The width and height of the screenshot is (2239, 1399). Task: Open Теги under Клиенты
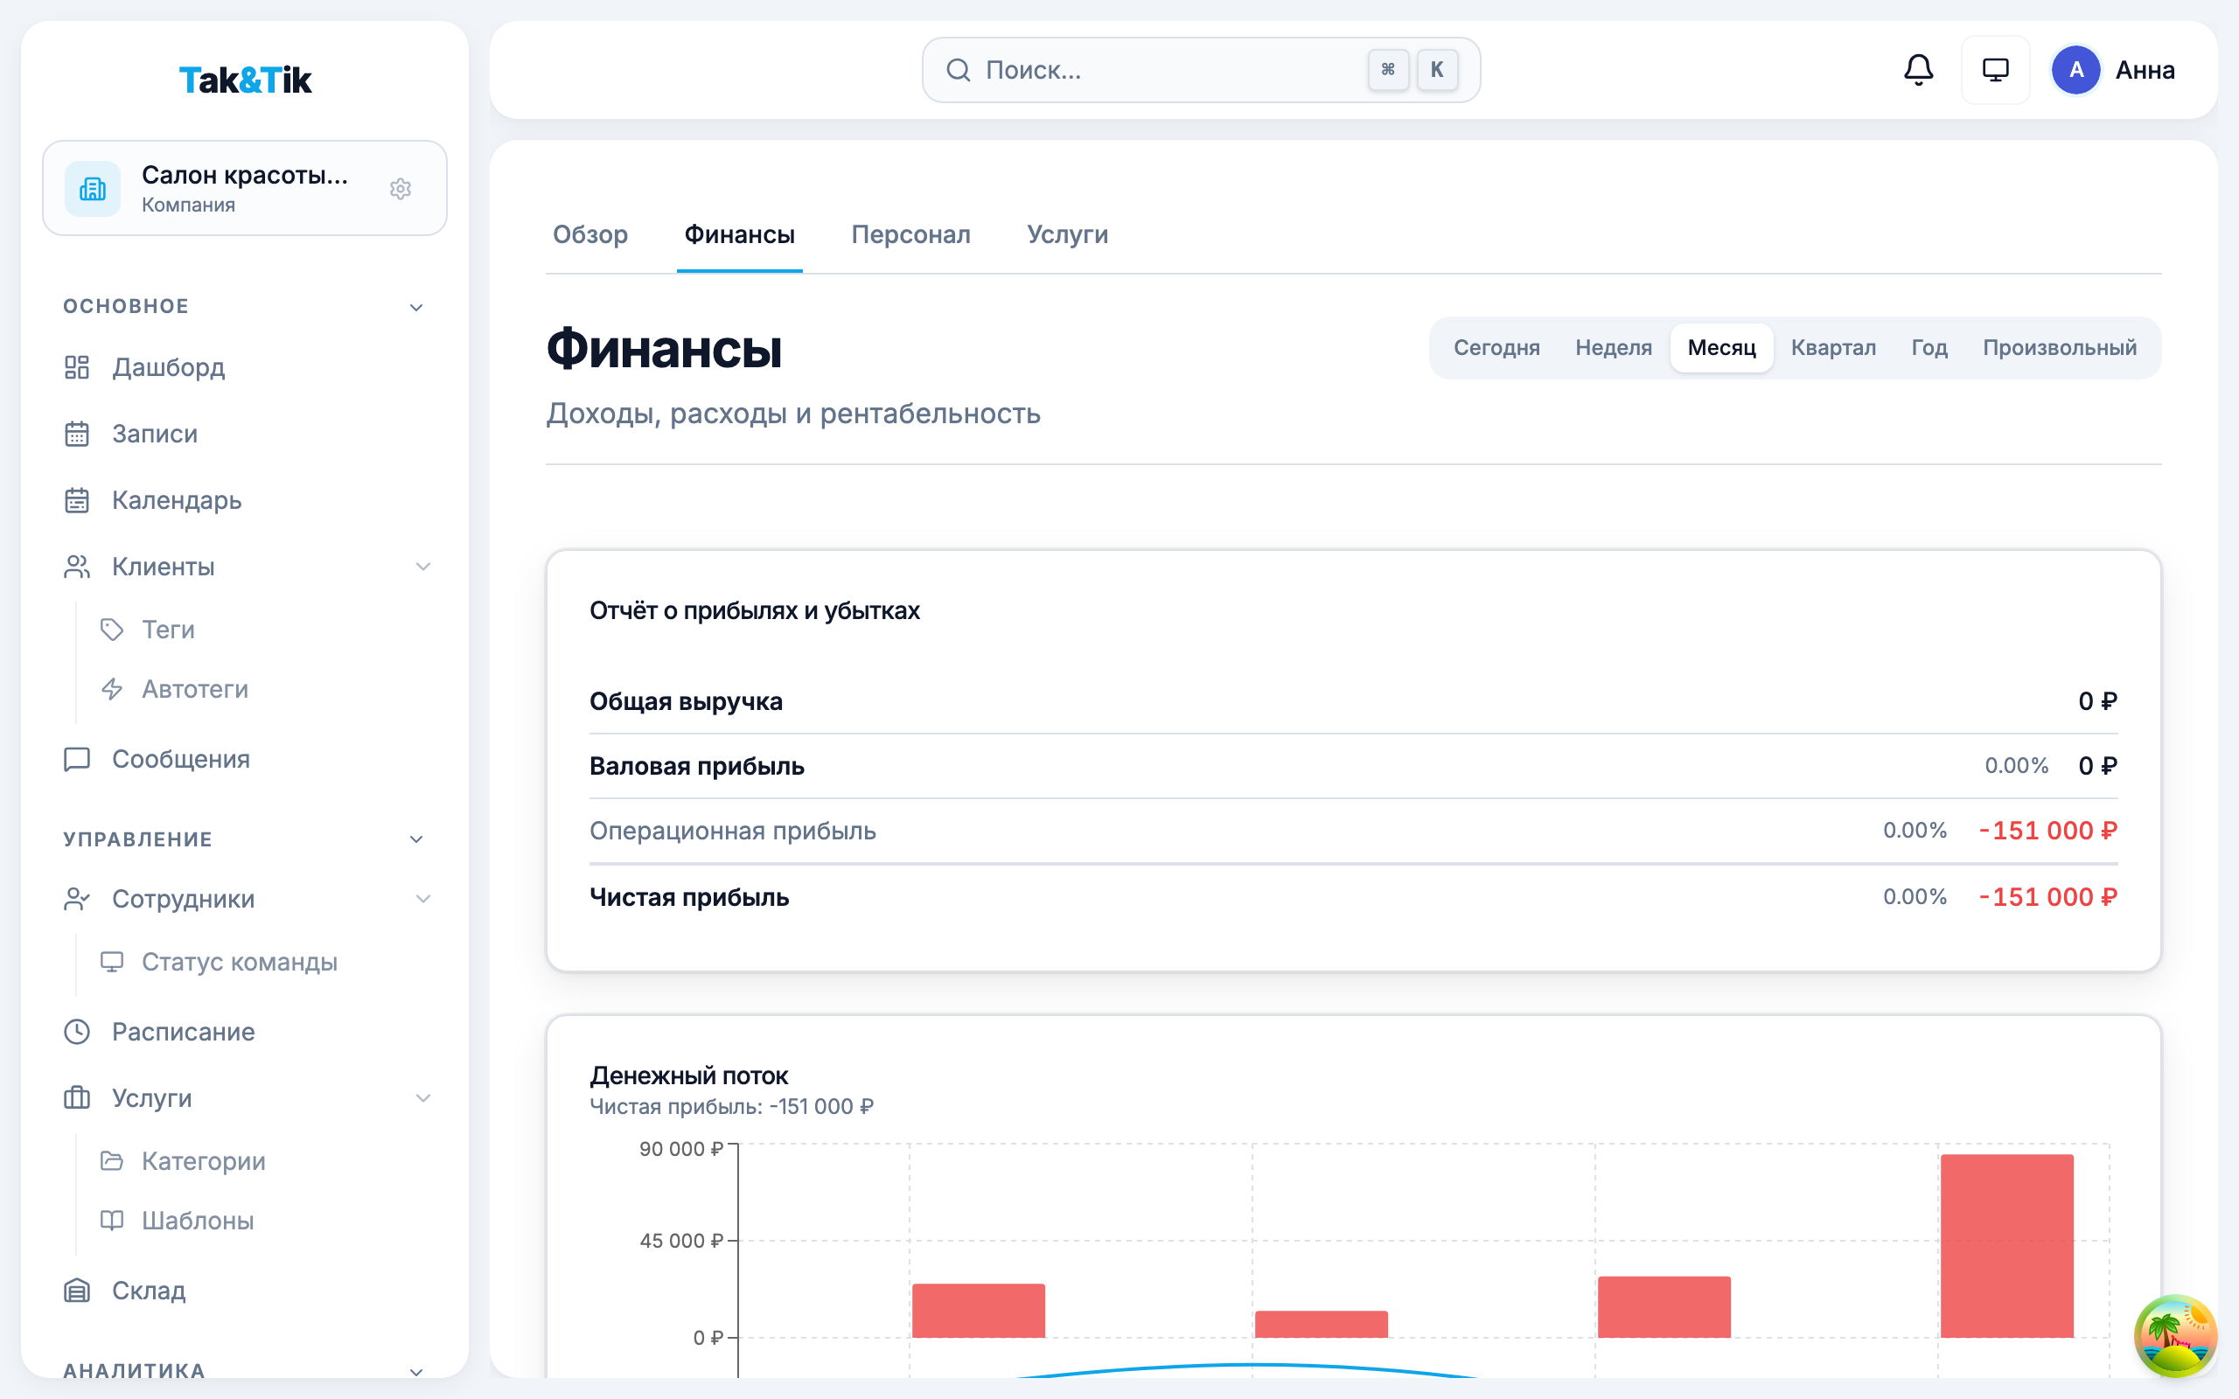coord(167,630)
